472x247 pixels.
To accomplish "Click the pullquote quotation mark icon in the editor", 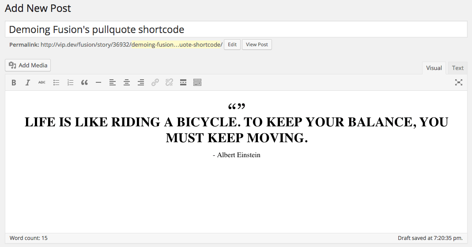I will (x=237, y=106).
